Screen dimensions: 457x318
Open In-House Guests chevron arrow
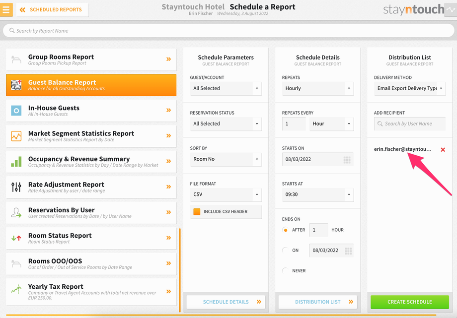[168, 110]
